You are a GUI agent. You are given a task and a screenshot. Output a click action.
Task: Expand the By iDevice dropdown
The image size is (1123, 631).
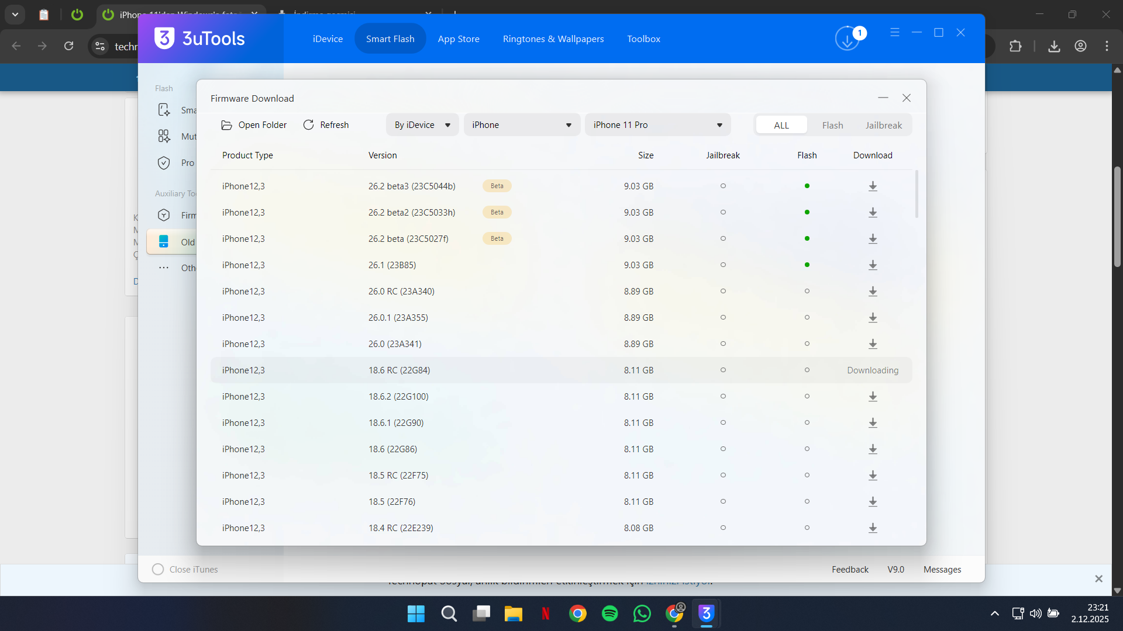click(x=422, y=125)
